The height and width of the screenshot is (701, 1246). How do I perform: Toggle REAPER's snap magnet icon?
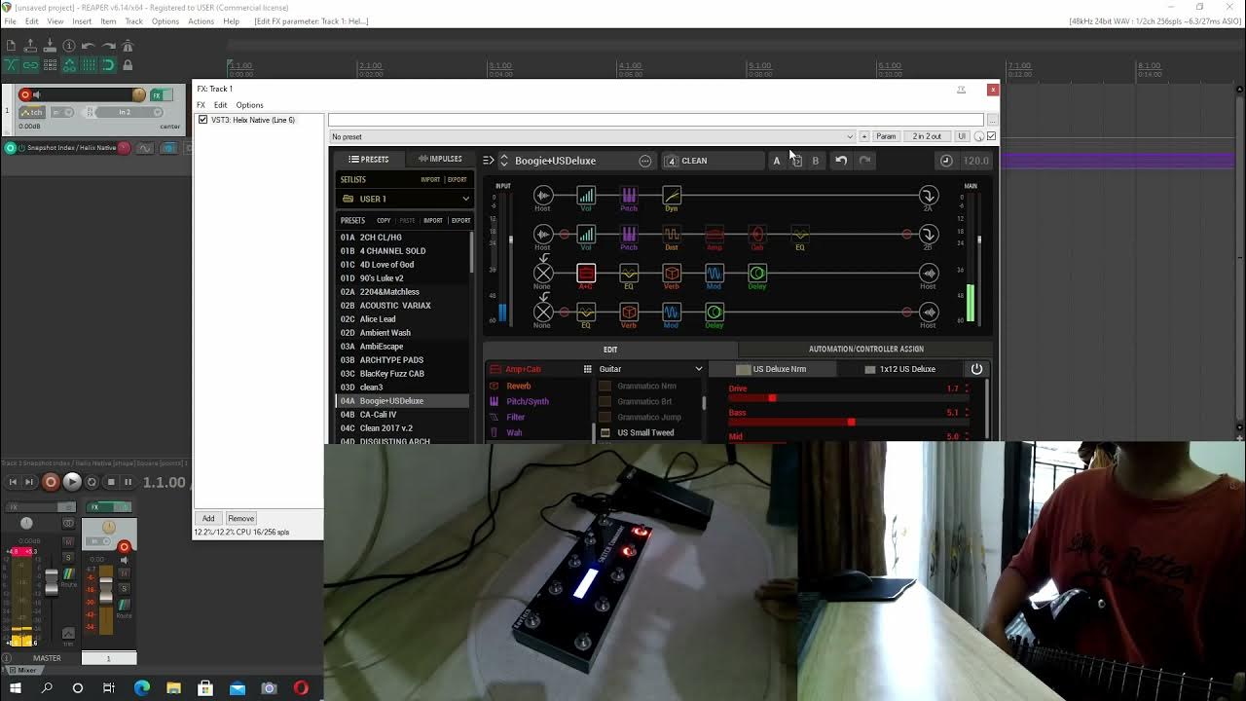tap(108, 65)
